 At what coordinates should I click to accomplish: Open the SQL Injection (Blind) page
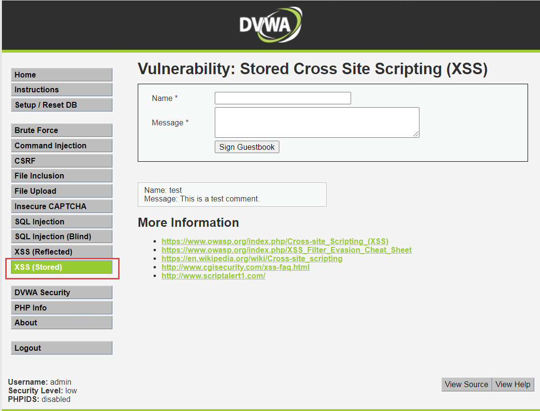click(x=61, y=236)
